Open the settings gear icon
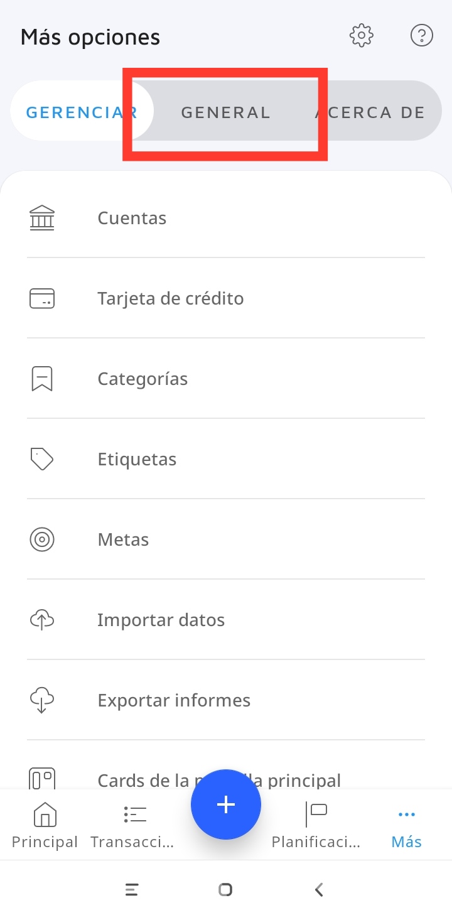Image resolution: width=452 pixels, height=920 pixels. pyautogui.click(x=362, y=36)
